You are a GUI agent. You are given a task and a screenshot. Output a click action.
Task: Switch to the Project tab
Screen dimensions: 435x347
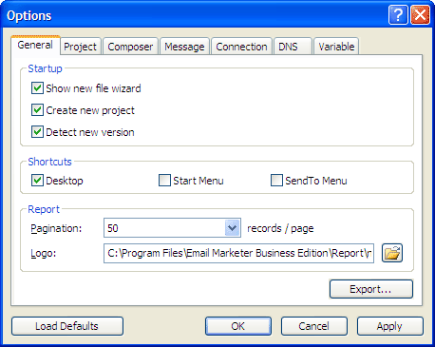(81, 47)
